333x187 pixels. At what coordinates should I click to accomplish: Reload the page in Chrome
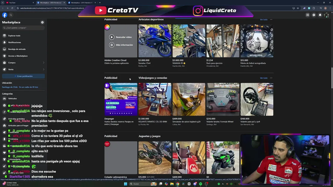tap(12, 8)
